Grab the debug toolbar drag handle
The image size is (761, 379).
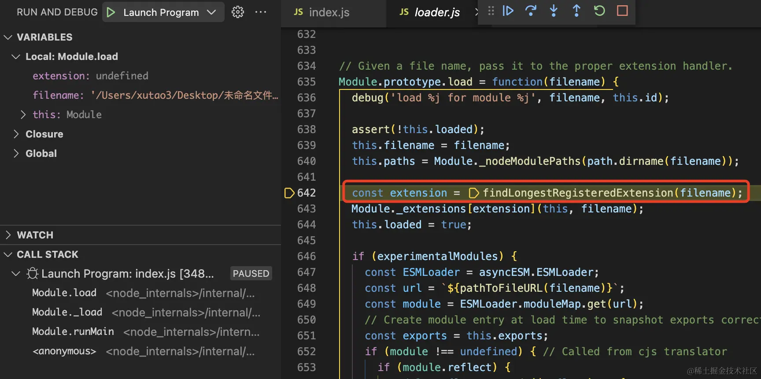pos(491,11)
